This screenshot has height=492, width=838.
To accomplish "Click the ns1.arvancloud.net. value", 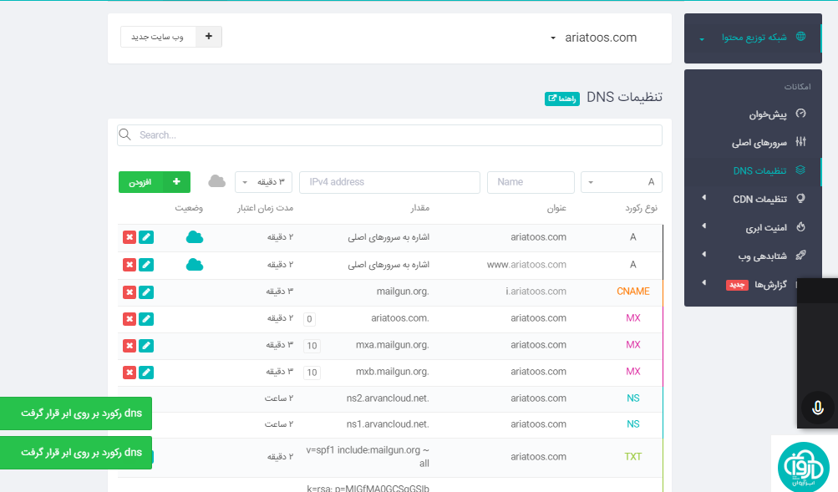I will [x=388, y=424].
